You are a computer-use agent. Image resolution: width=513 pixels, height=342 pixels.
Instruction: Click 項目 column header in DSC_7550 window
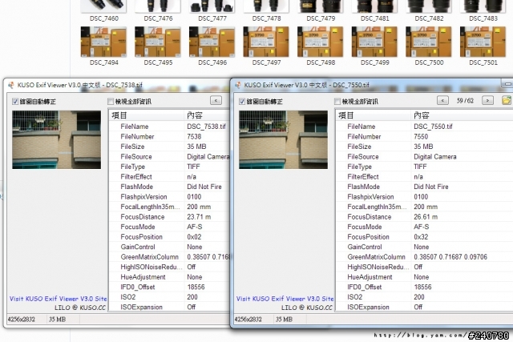(373, 115)
